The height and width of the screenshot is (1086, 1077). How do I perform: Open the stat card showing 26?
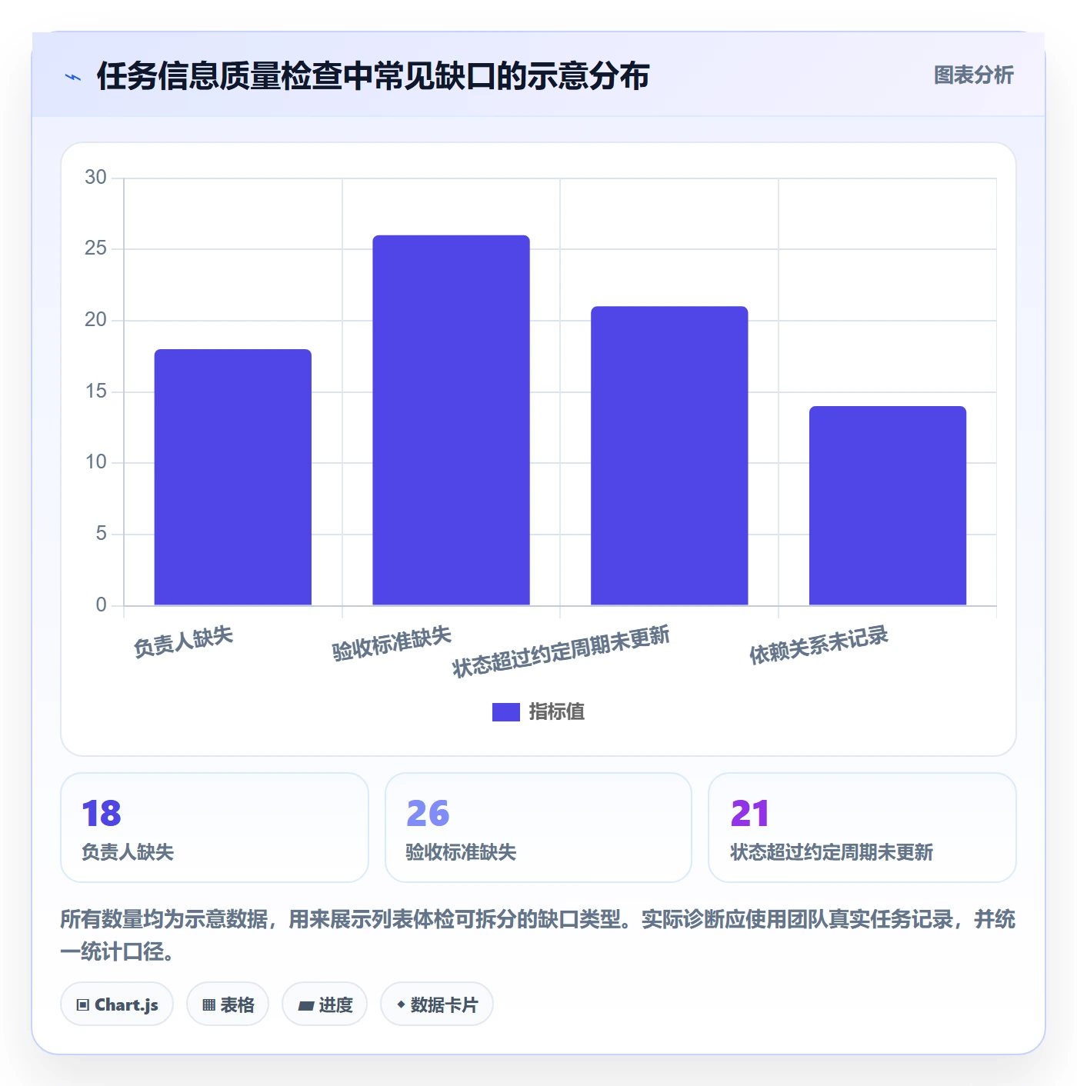coord(538,828)
